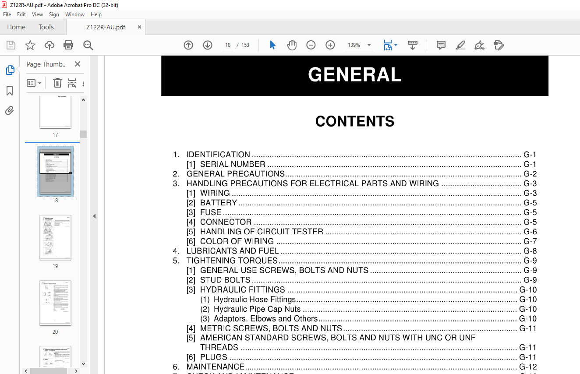580x374 pixels.
Task: Click thumbnail panel scroll up arrow
Action: [x=83, y=100]
